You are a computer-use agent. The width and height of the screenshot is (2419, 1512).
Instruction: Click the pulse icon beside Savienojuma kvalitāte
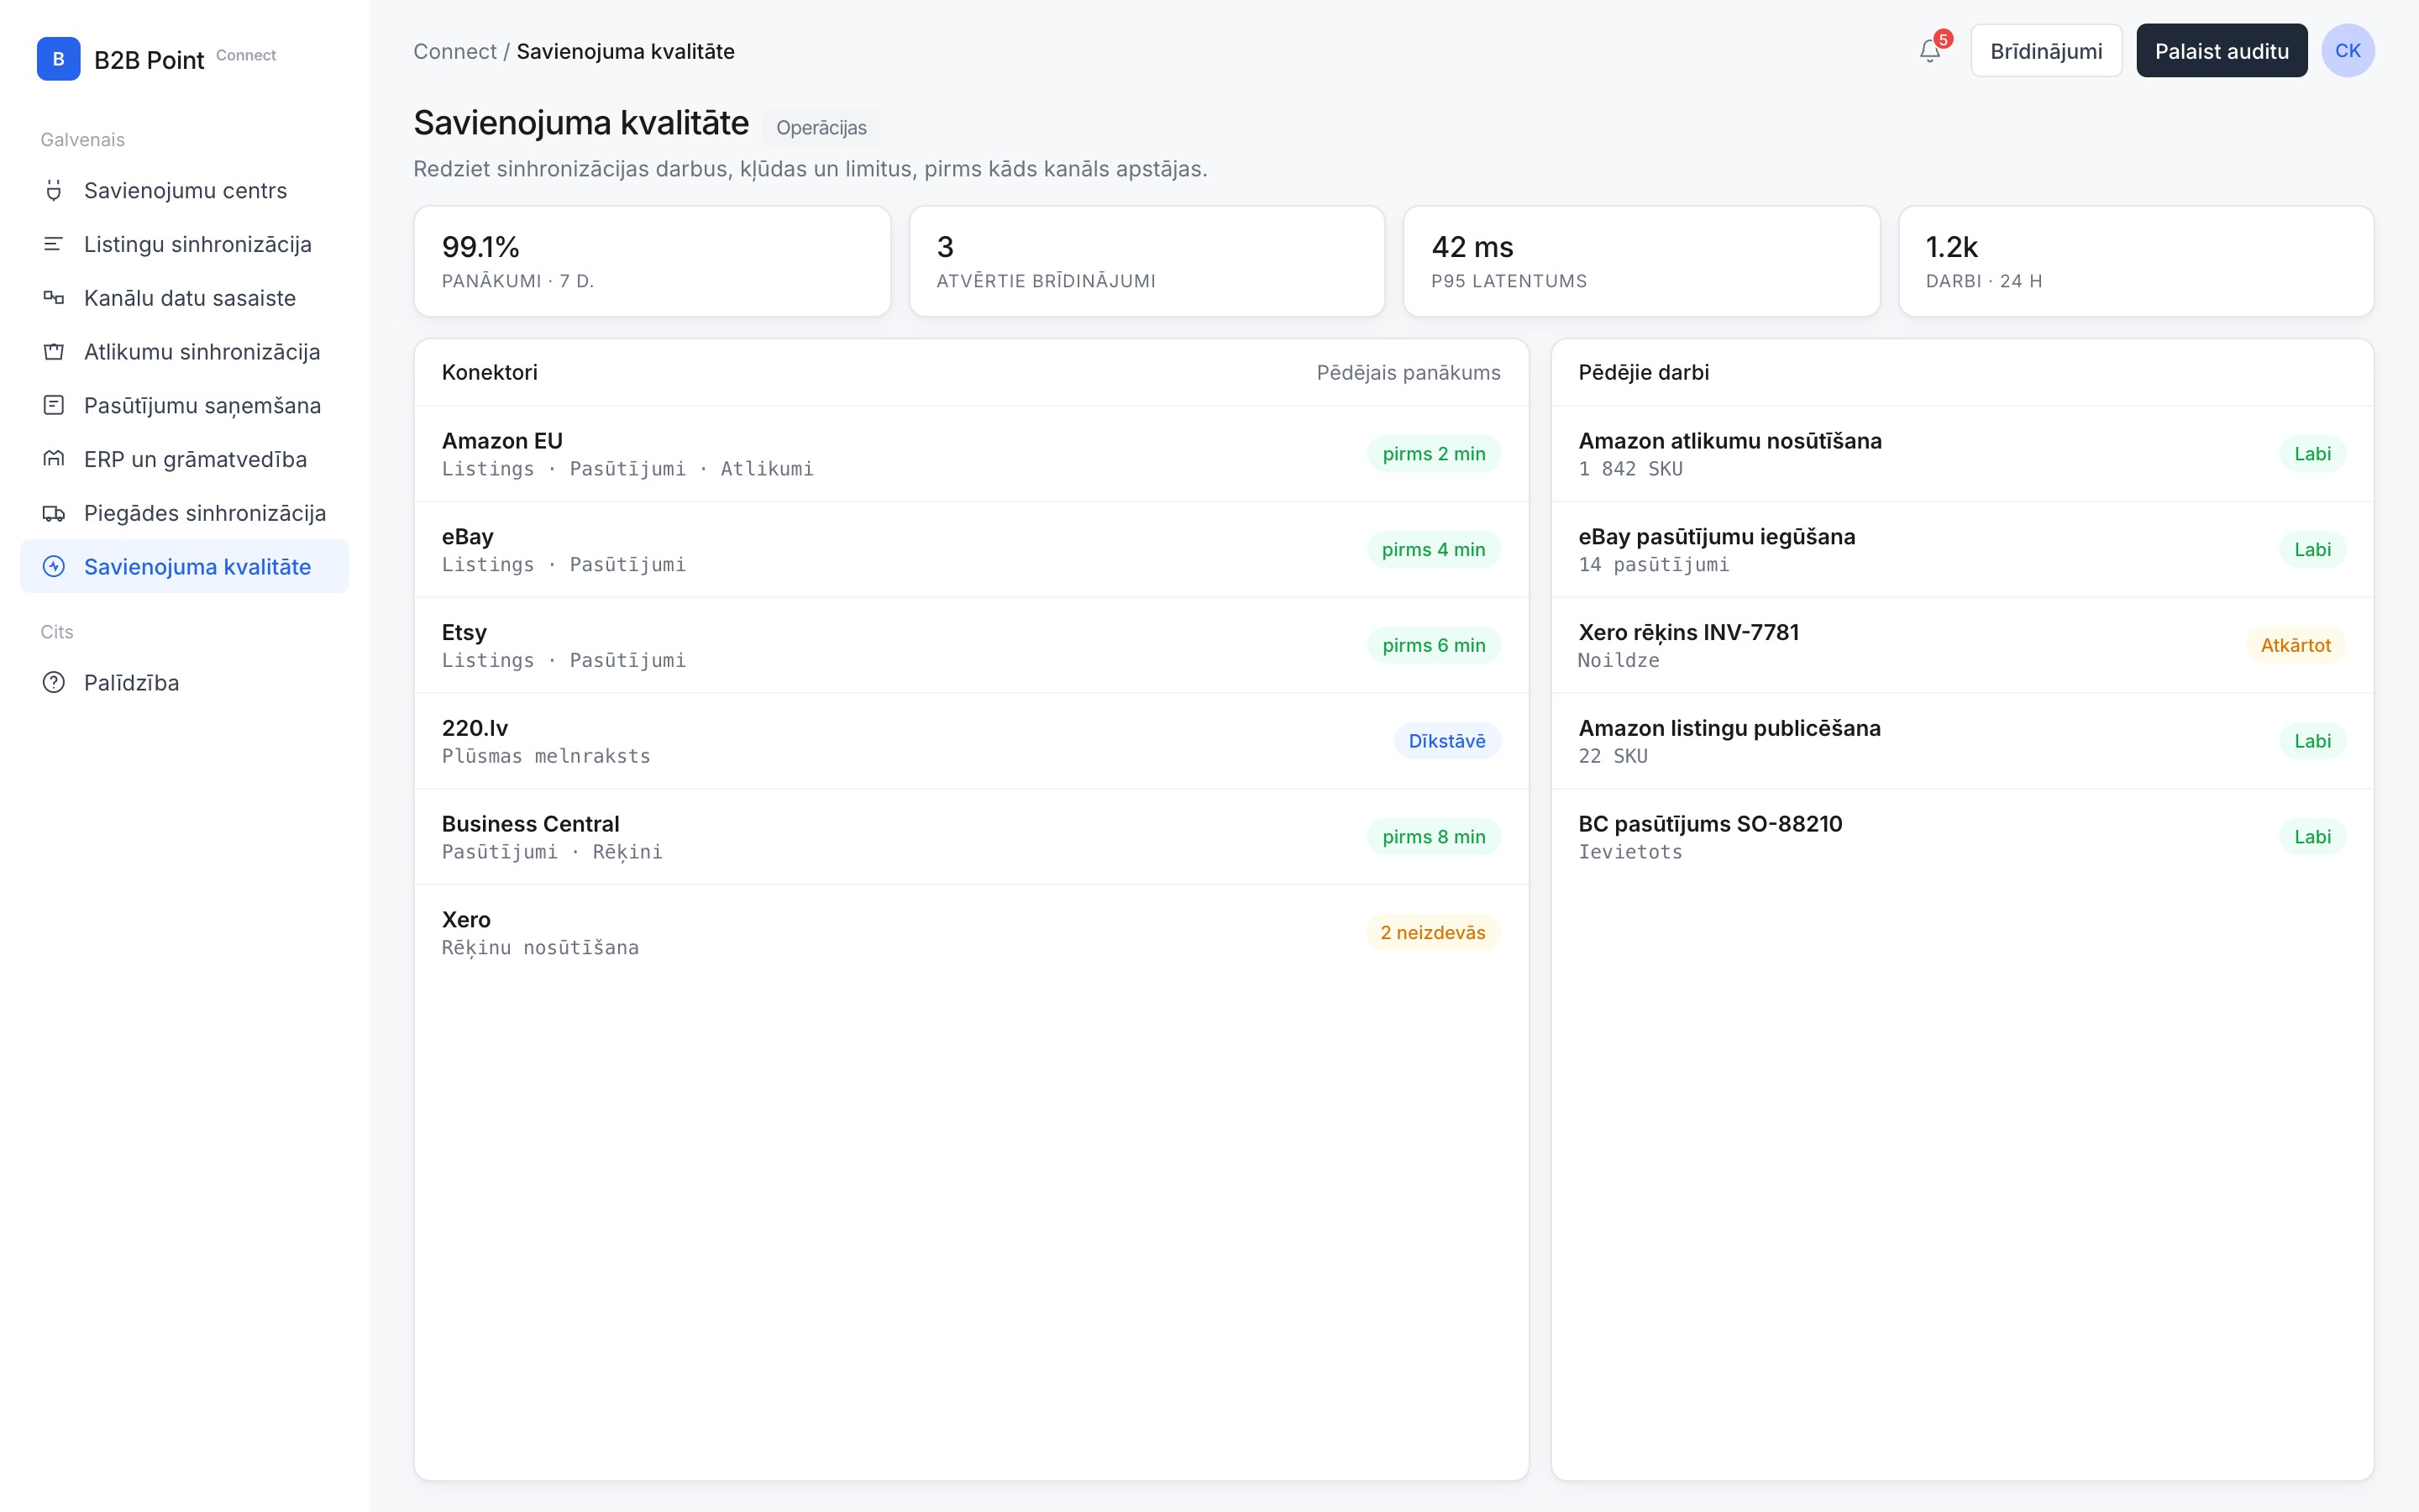[x=54, y=567]
